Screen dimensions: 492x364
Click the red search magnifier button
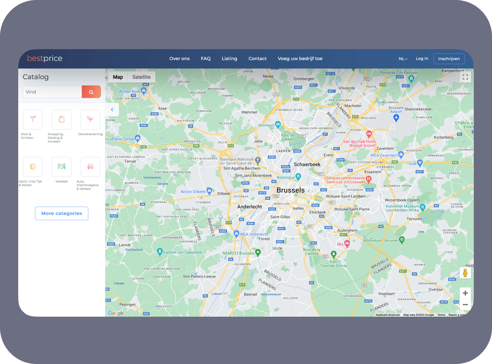coord(91,92)
